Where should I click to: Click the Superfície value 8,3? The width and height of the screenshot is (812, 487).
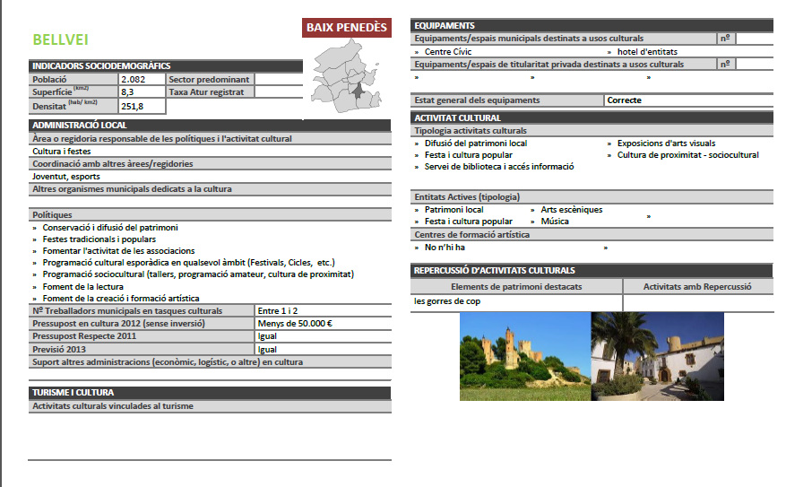tap(127, 92)
